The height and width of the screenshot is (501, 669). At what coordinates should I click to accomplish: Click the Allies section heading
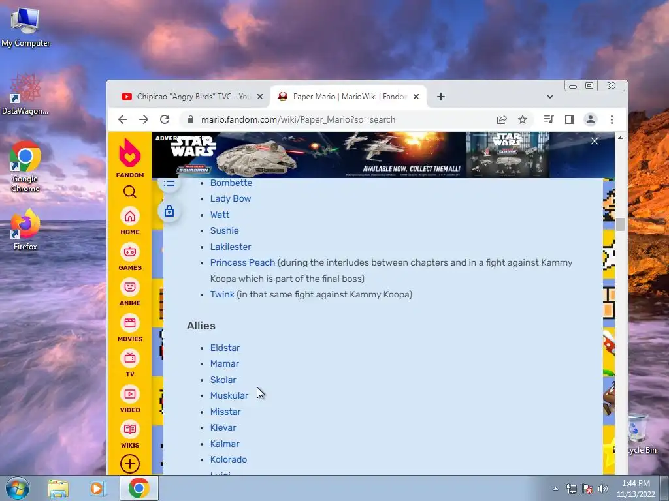coord(201,326)
